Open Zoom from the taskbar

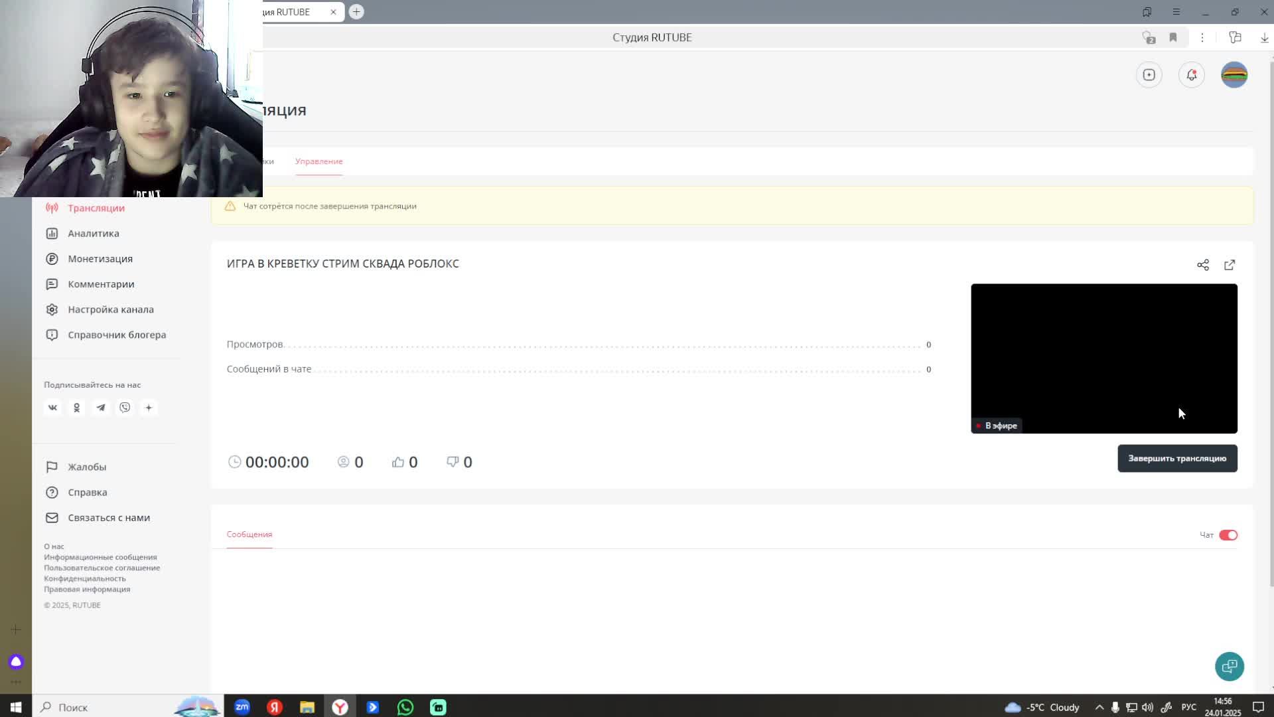click(x=242, y=707)
